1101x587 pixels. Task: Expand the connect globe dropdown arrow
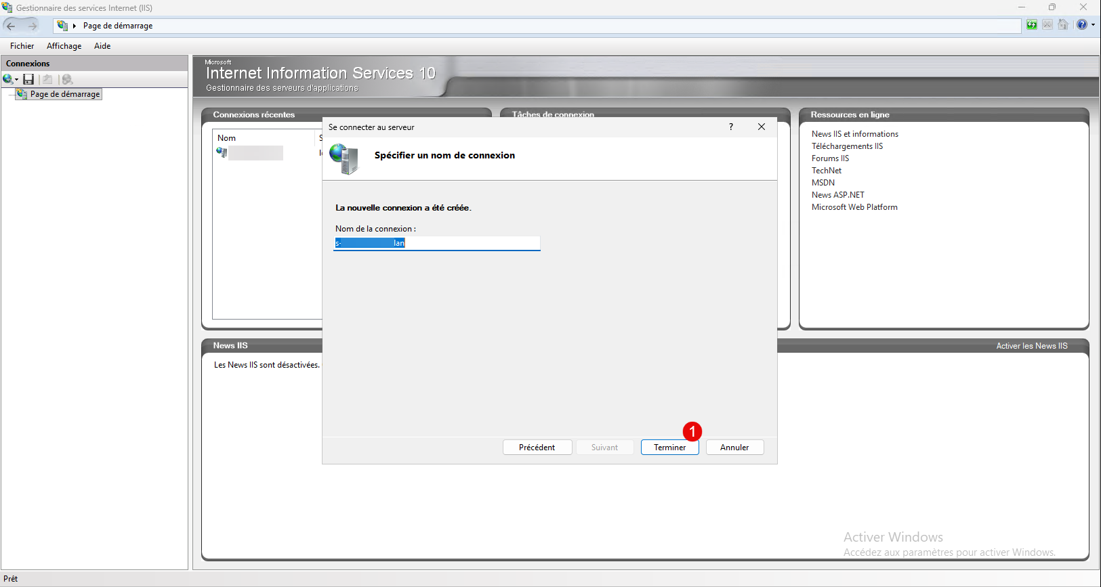16,80
